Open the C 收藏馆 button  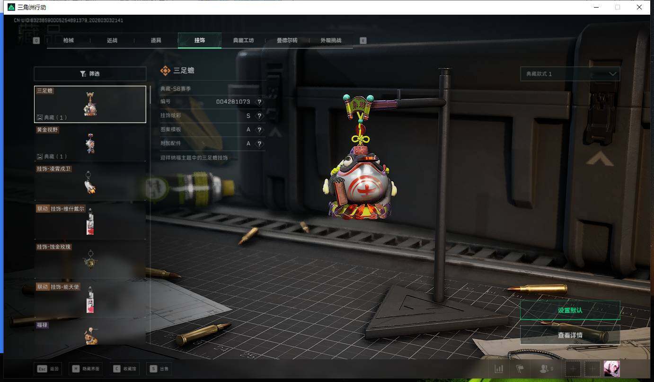click(x=125, y=369)
